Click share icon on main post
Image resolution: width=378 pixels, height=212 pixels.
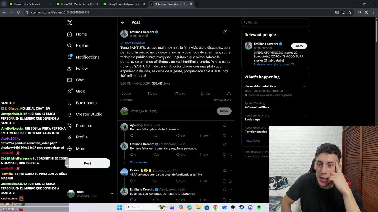coord(229,94)
